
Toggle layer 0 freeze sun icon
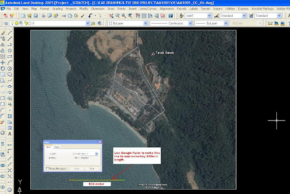click(x=17, y=23)
